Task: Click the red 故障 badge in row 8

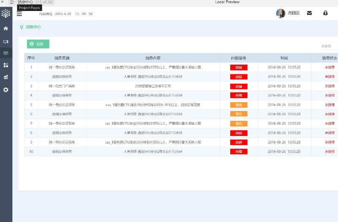Action: pyautogui.click(x=239, y=133)
